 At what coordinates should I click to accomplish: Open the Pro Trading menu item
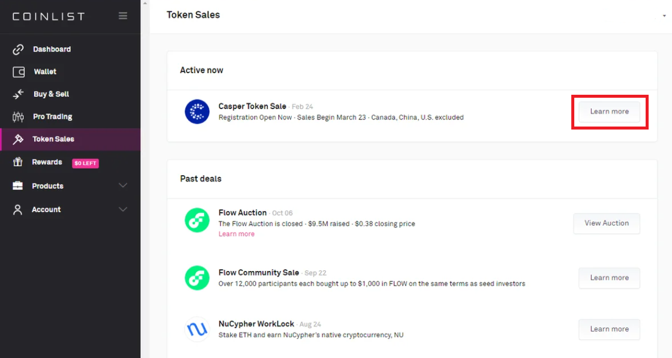tap(52, 117)
